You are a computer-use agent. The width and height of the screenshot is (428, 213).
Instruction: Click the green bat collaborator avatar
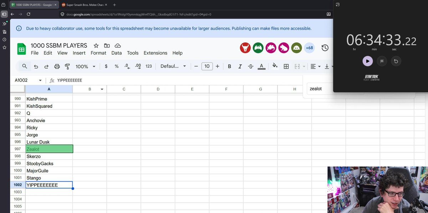[258, 48]
